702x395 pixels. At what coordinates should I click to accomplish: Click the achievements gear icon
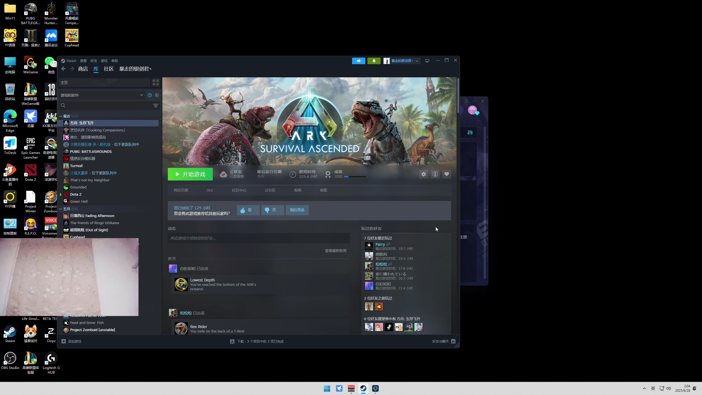click(328, 174)
